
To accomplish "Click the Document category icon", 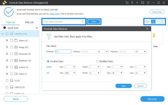I will pyautogui.click(x=16, y=54).
